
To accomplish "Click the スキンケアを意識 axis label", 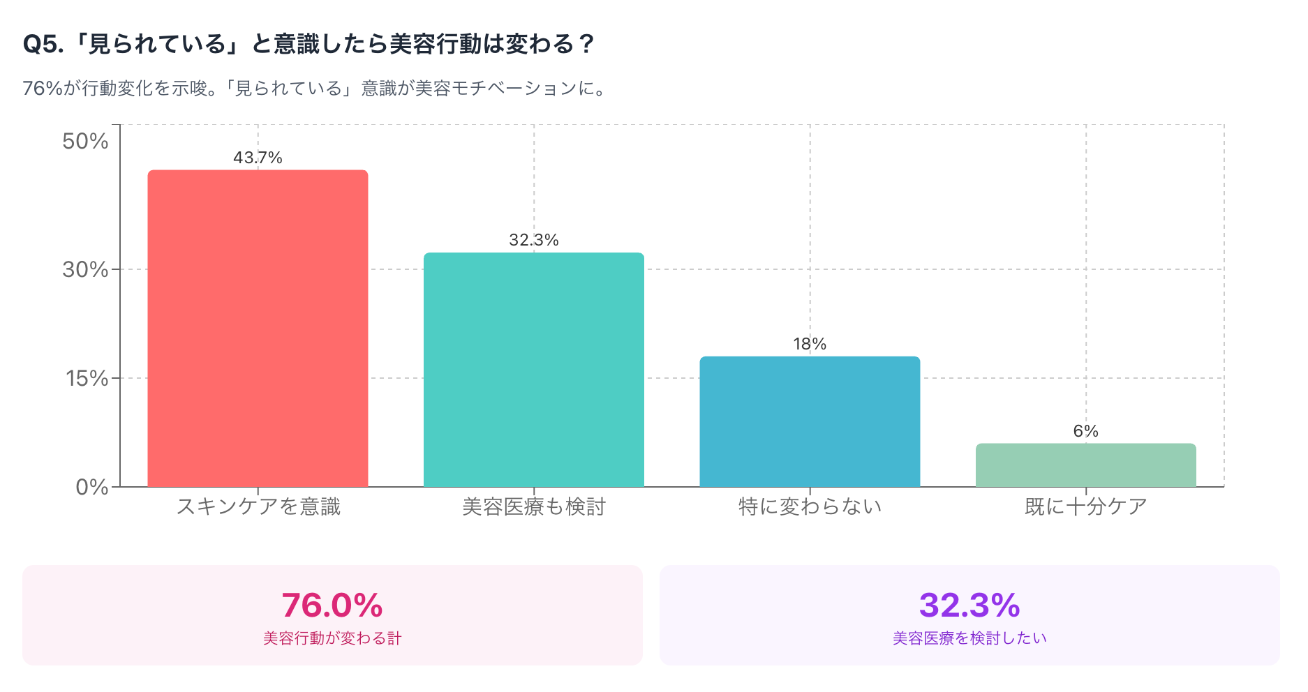I will 258,506.
